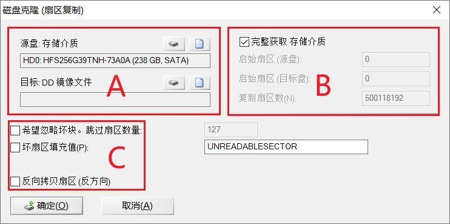This screenshot has height=224, width=450.
Task: Uncheck 完整获取 存储介质 checkbox
Action: tap(244, 42)
